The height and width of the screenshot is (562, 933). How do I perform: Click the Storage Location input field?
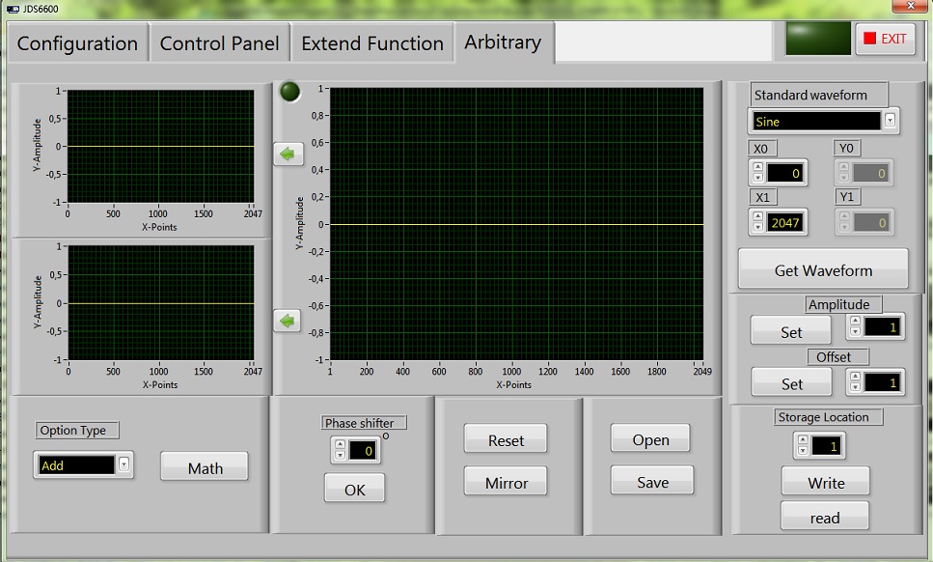pos(827,446)
